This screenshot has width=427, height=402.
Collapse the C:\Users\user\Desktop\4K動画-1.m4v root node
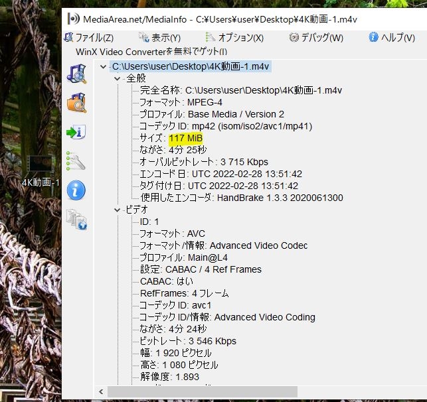click(103, 66)
